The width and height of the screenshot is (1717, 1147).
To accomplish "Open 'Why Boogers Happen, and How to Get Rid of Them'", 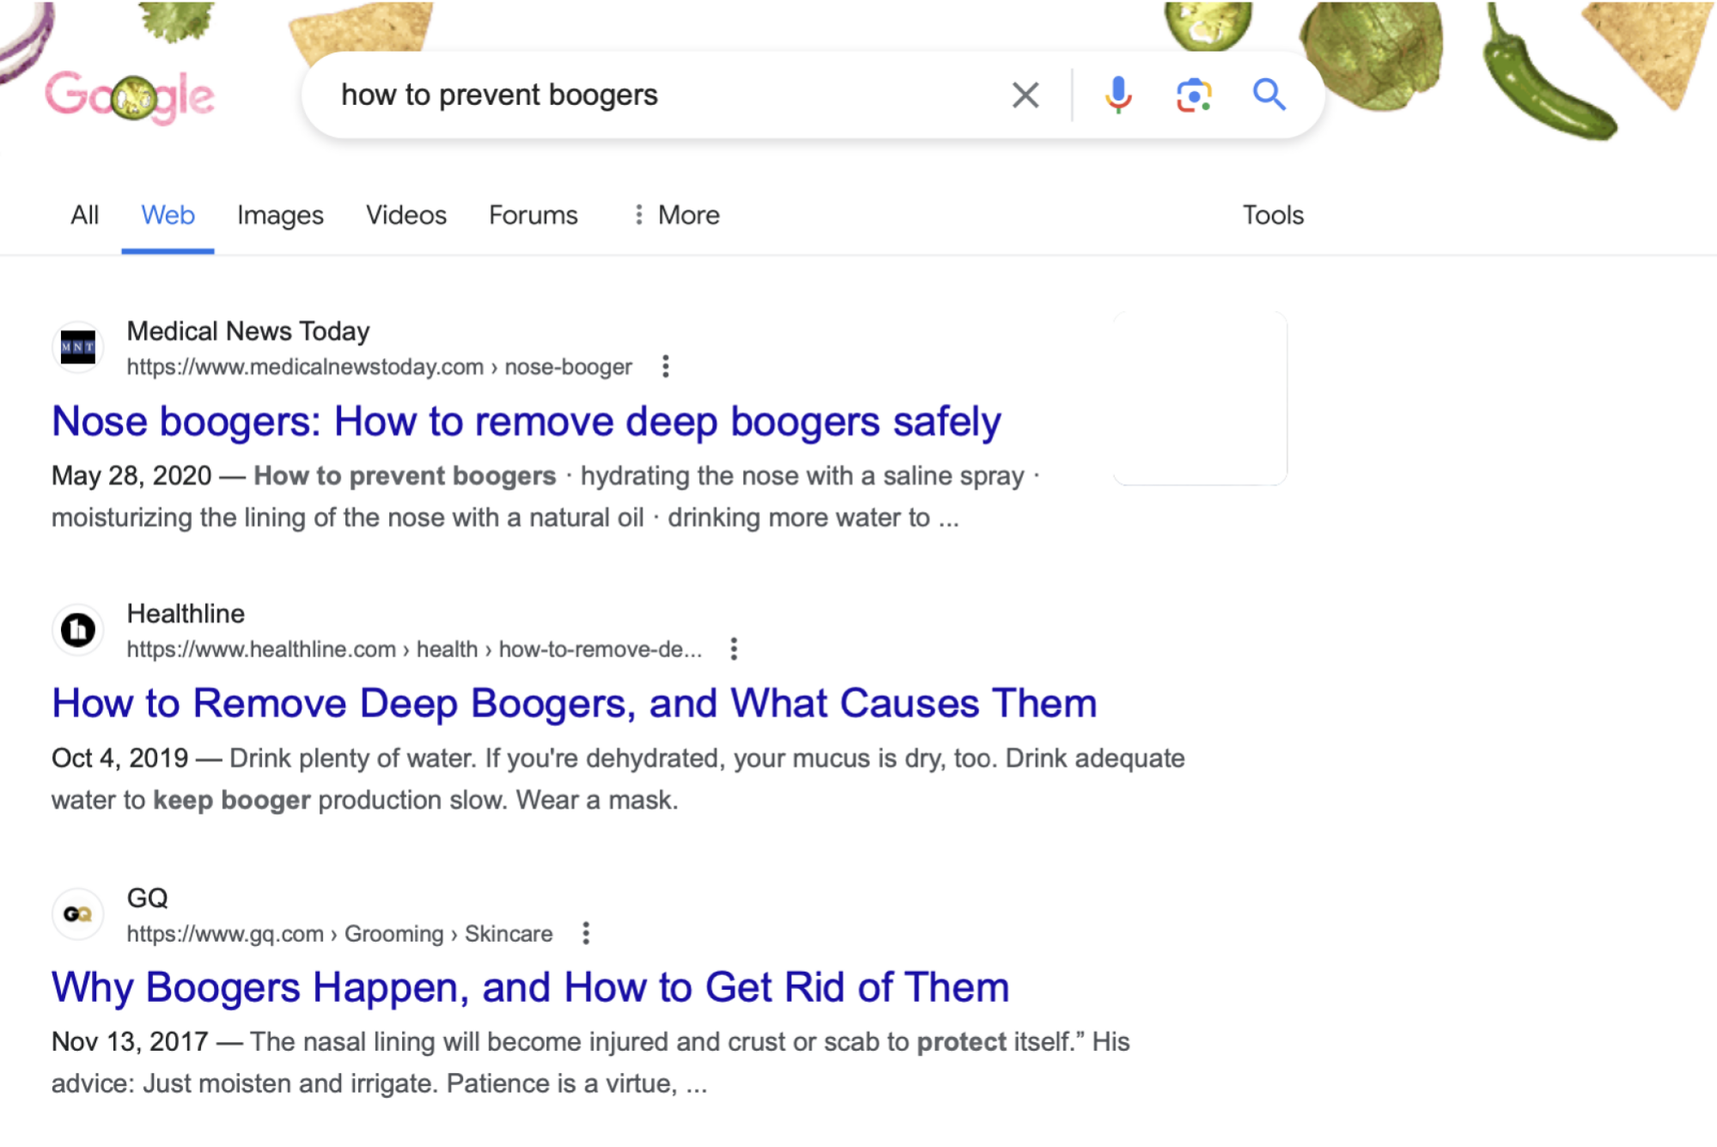I will 530,987.
